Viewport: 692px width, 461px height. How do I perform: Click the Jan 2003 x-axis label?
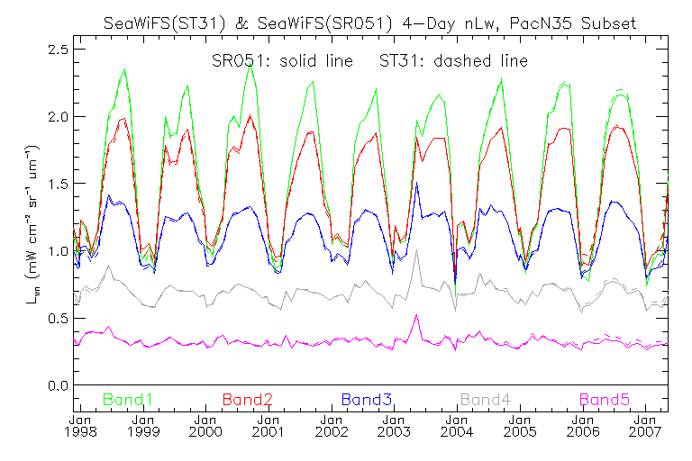tap(394, 426)
